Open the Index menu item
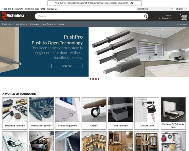This screenshot has width=189, height=151. pyautogui.click(x=61, y=24)
